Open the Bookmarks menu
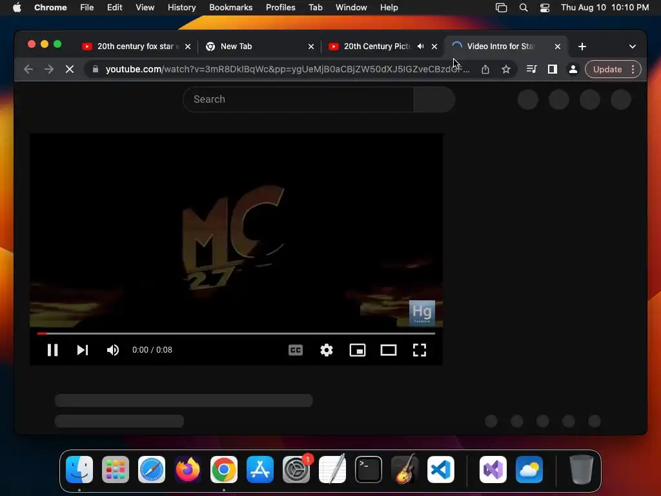The image size is (661, 496). click(x=230, y=7)
